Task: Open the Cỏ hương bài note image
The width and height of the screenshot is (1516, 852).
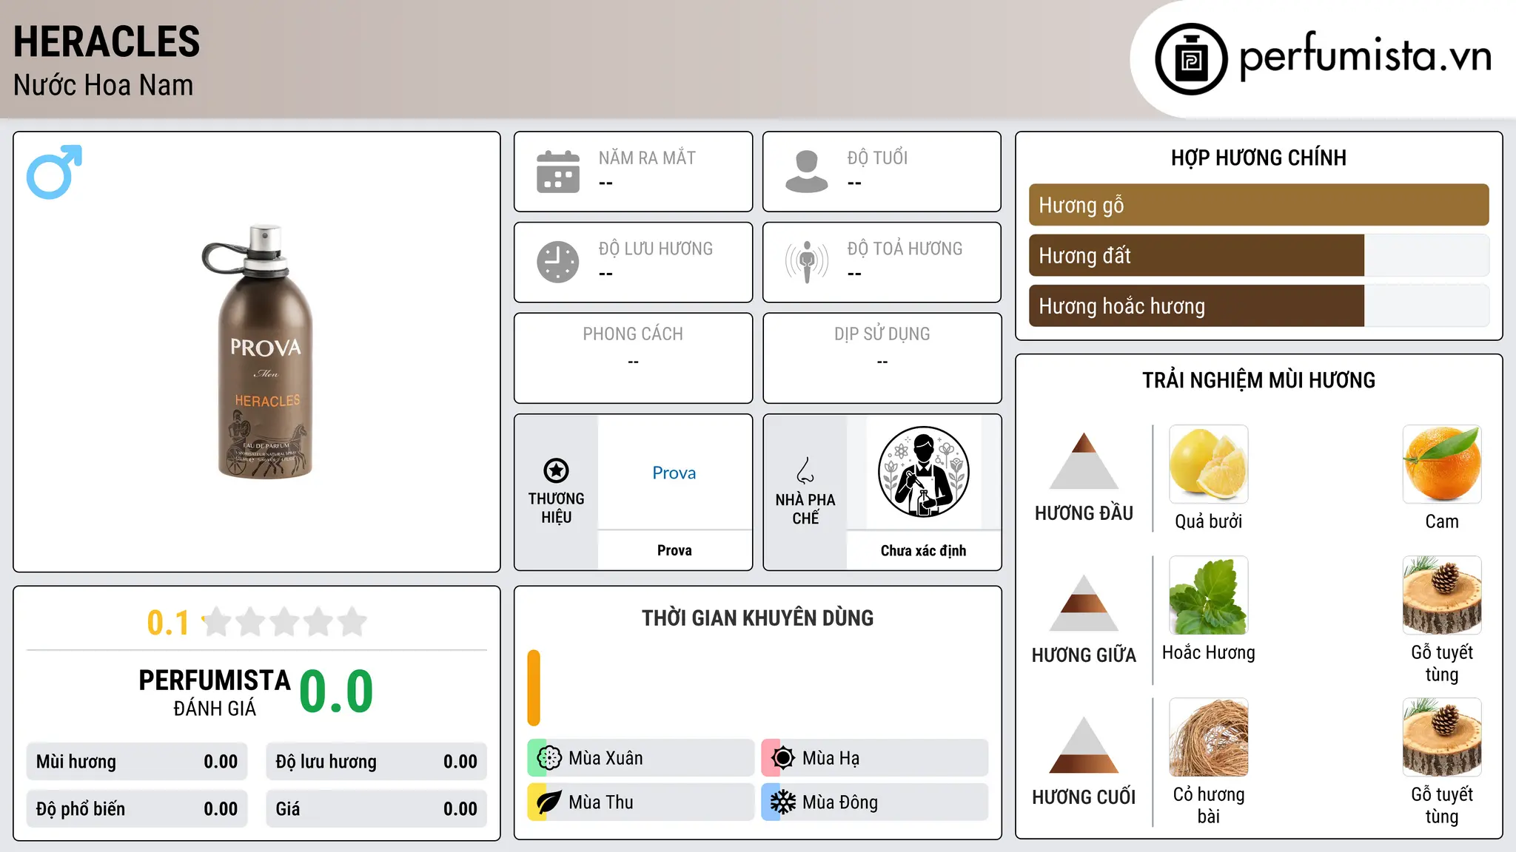Action: point(1209,737)
